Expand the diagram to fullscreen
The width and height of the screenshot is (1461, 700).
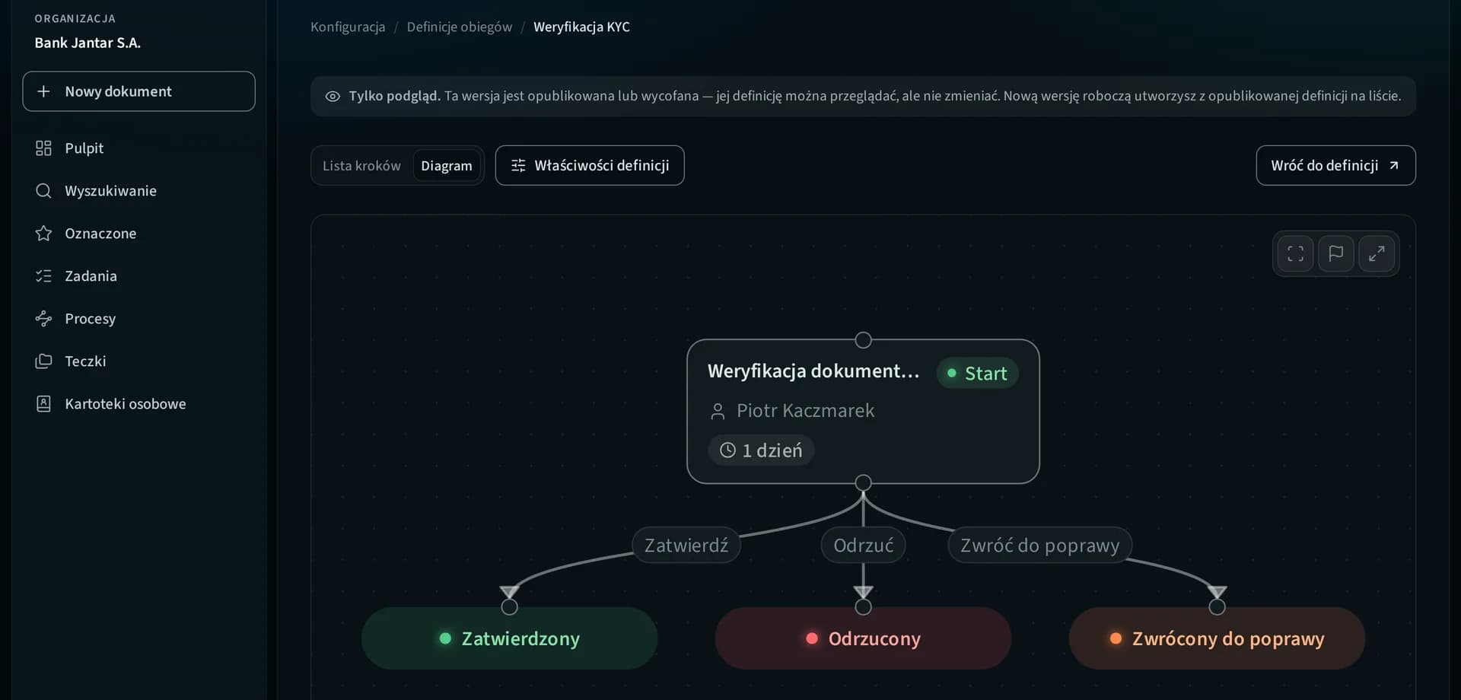[1377, 253]
